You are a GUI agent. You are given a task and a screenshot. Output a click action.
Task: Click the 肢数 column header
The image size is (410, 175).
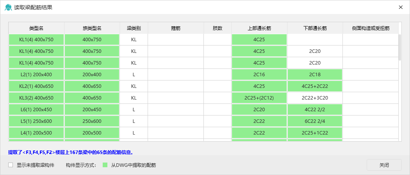[217, 28]
